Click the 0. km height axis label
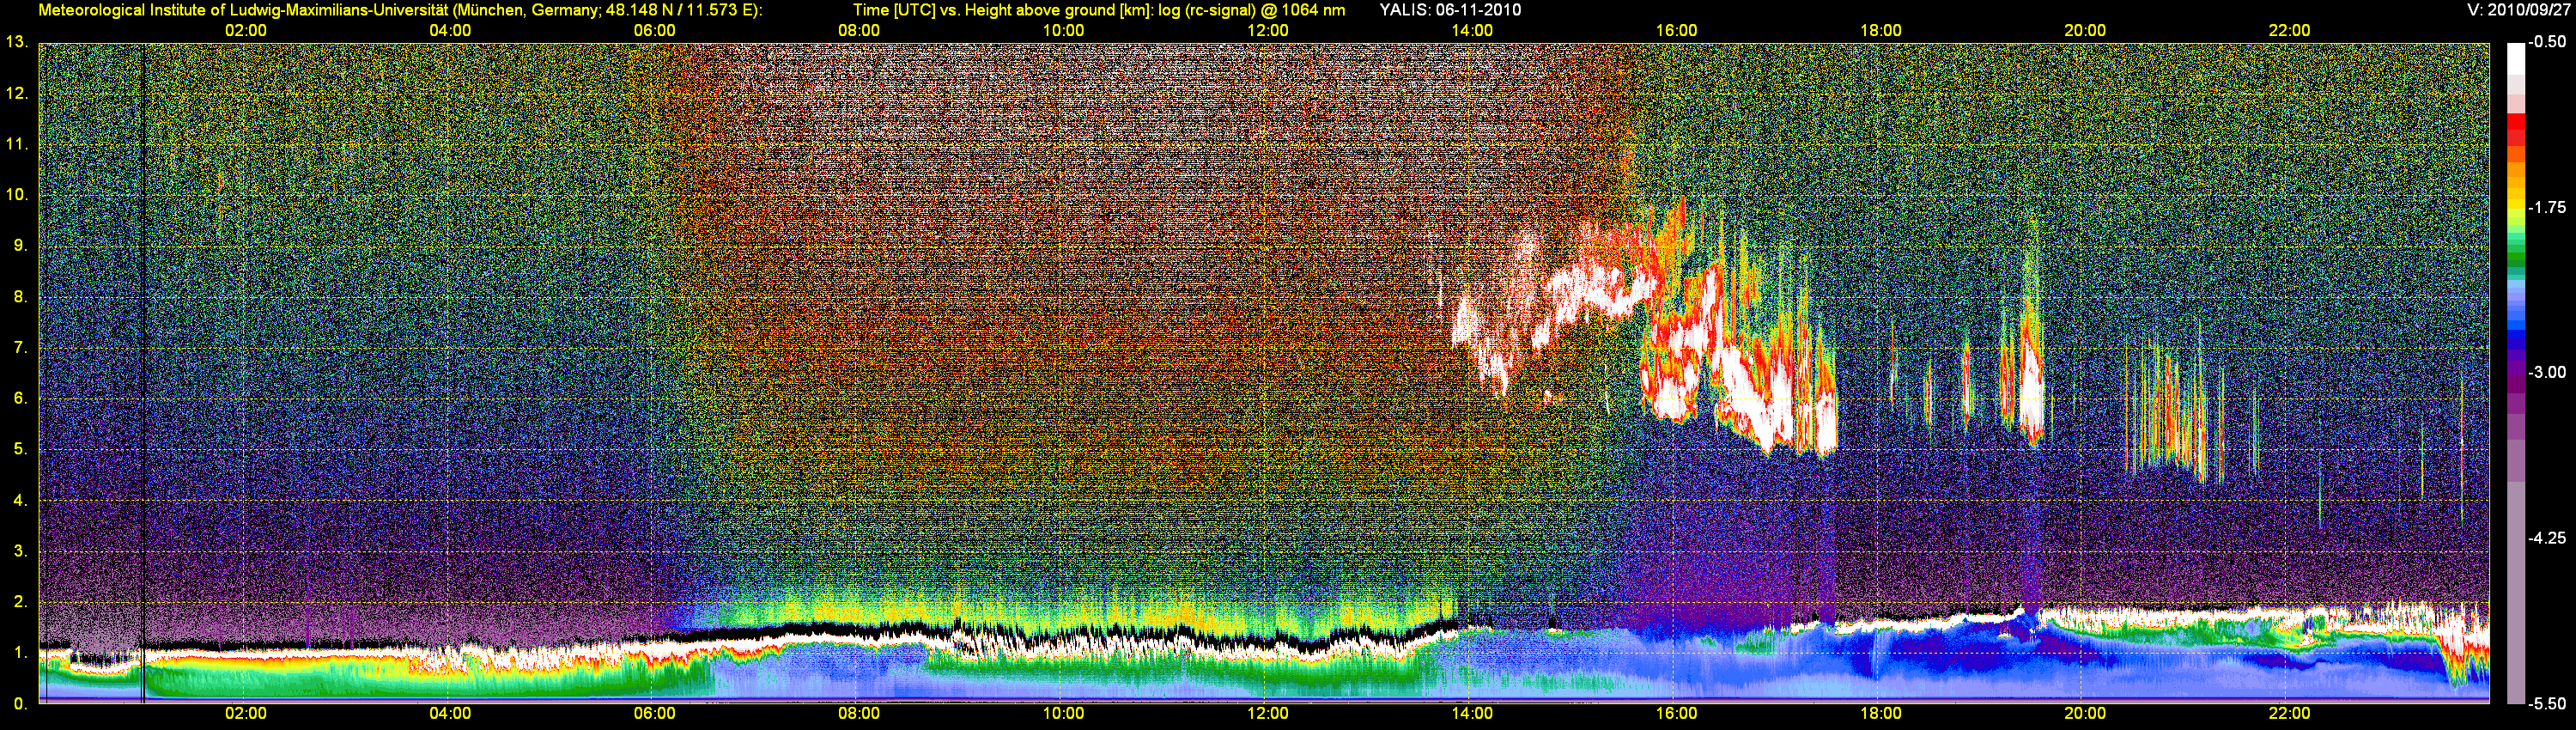Image resolution: width=2576 pixels, height=730 pixels. pyautogui.click(x=20, y=704)
